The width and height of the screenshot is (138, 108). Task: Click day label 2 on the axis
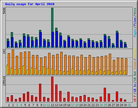point(13,105)
